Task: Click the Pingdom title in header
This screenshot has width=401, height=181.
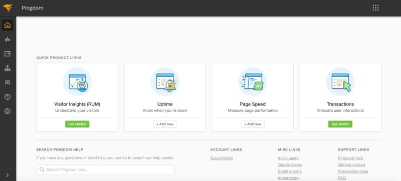Action: click(x=33, y=8)
